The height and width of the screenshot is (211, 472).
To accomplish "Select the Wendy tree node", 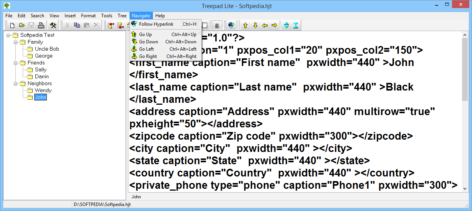I will tap(43, 90).
